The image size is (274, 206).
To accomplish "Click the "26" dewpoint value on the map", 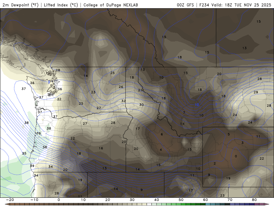I will click(x=121, y=87).
